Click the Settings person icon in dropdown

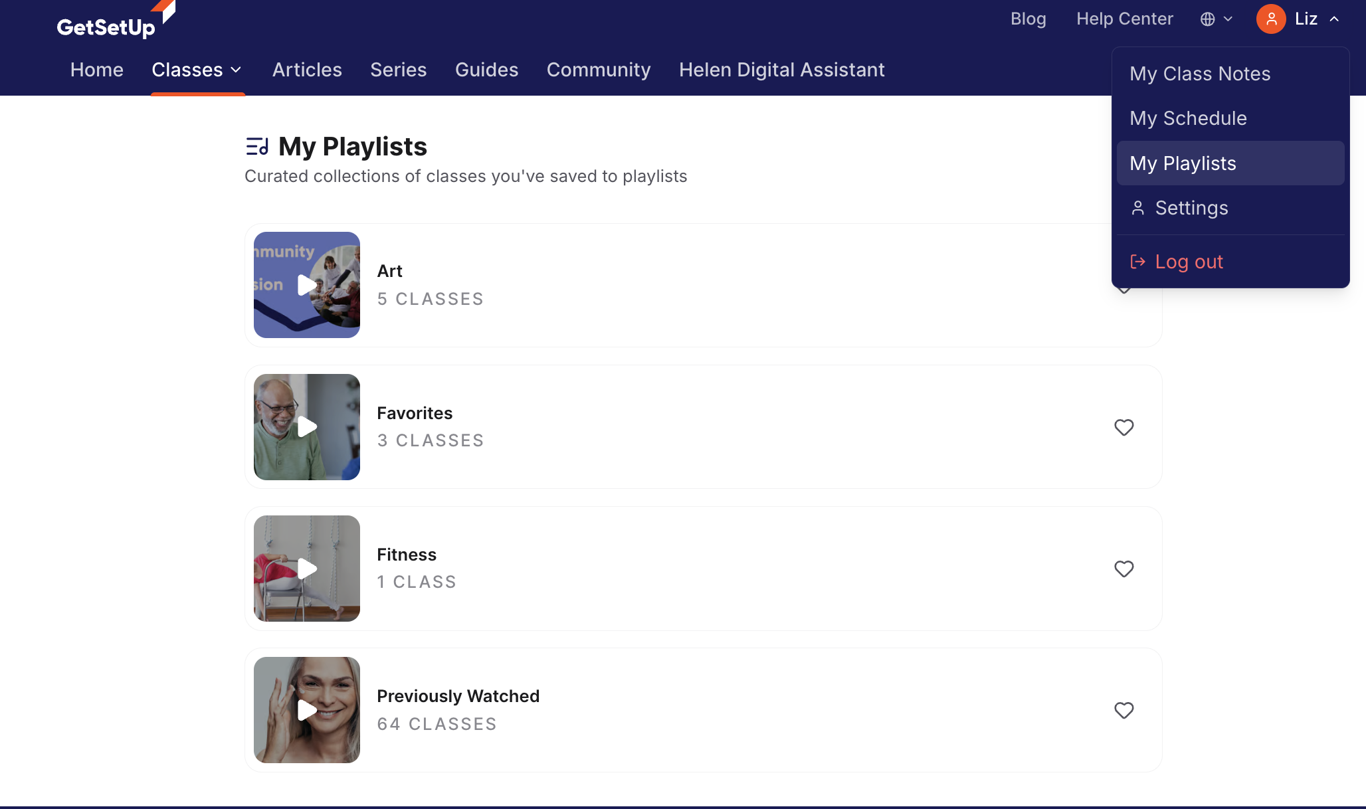(x=1138, y=208)
